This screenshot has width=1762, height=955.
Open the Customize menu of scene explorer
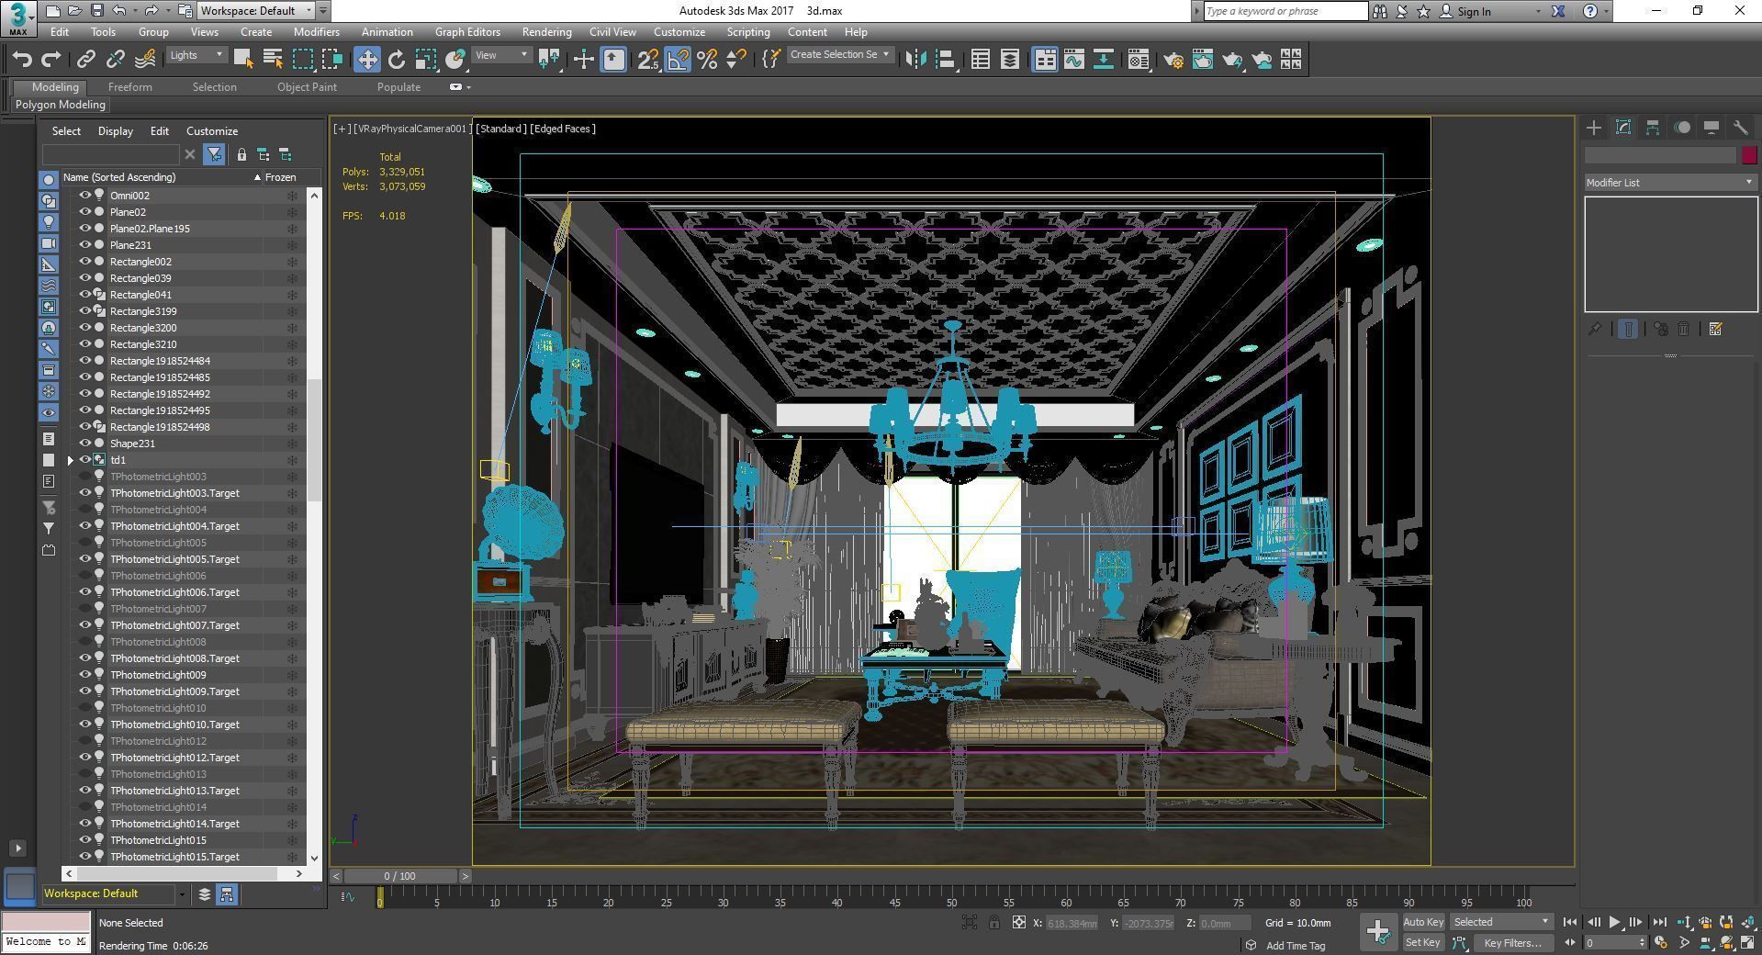click(x=212, y=131)
